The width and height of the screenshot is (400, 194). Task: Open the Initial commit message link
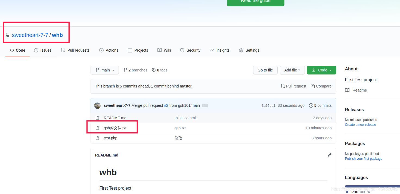[185, 118]
